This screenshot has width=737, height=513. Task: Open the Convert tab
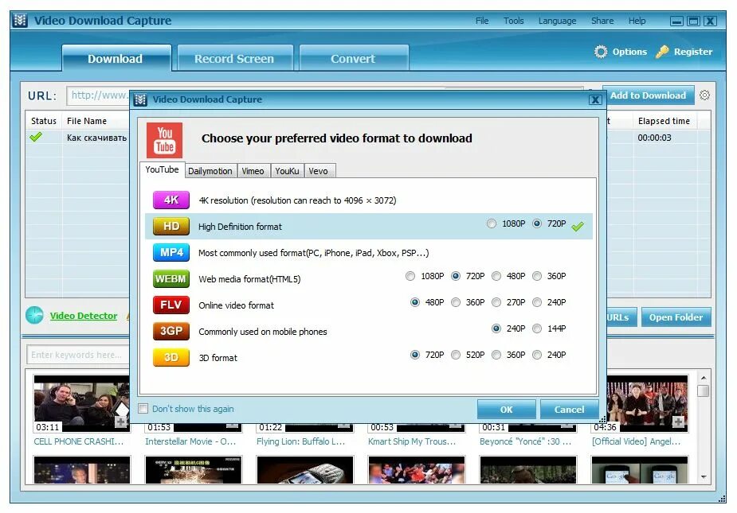[x=353, y=58]
